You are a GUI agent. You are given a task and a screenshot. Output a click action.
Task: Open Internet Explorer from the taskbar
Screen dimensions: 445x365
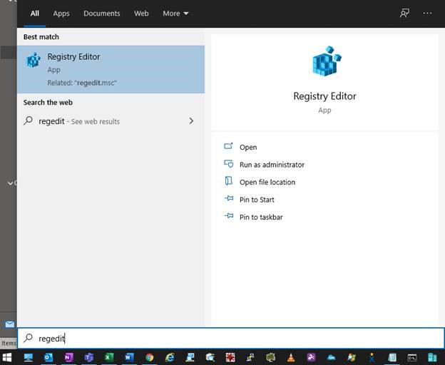point(170,358)
